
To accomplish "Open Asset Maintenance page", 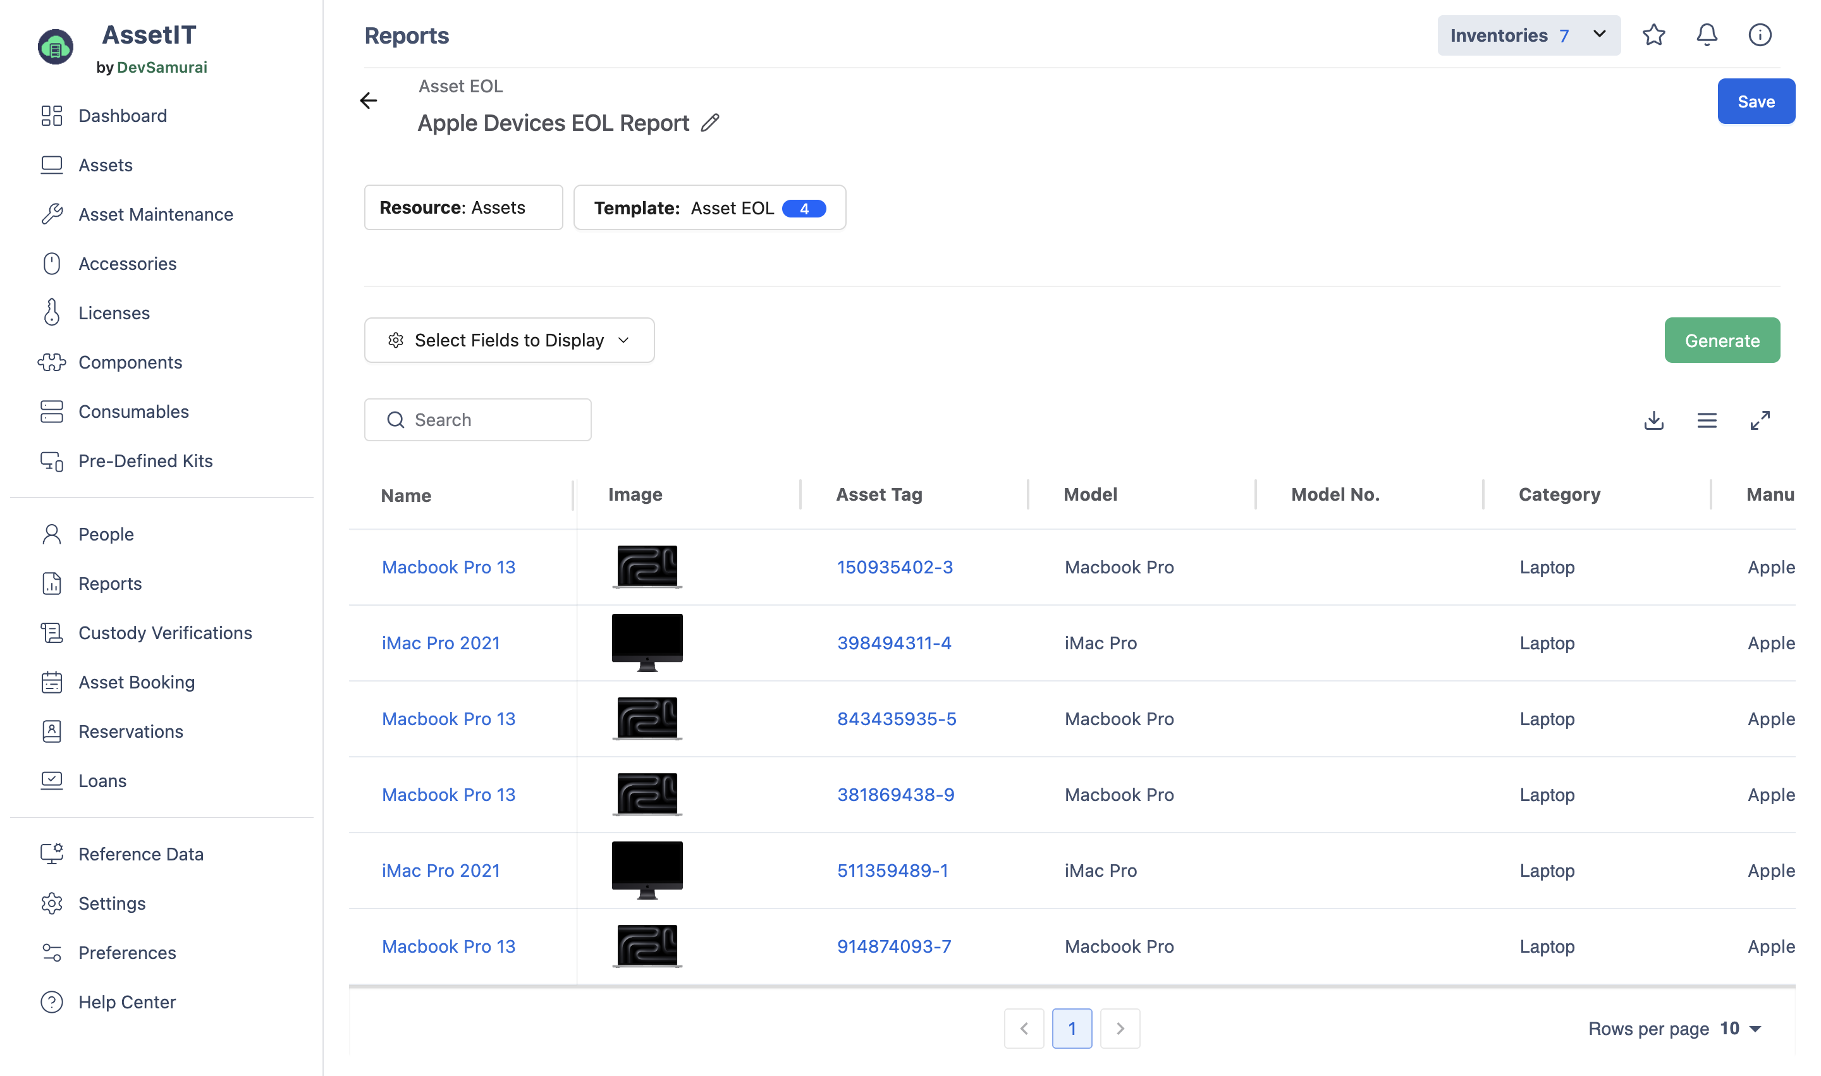I will 155,214.
